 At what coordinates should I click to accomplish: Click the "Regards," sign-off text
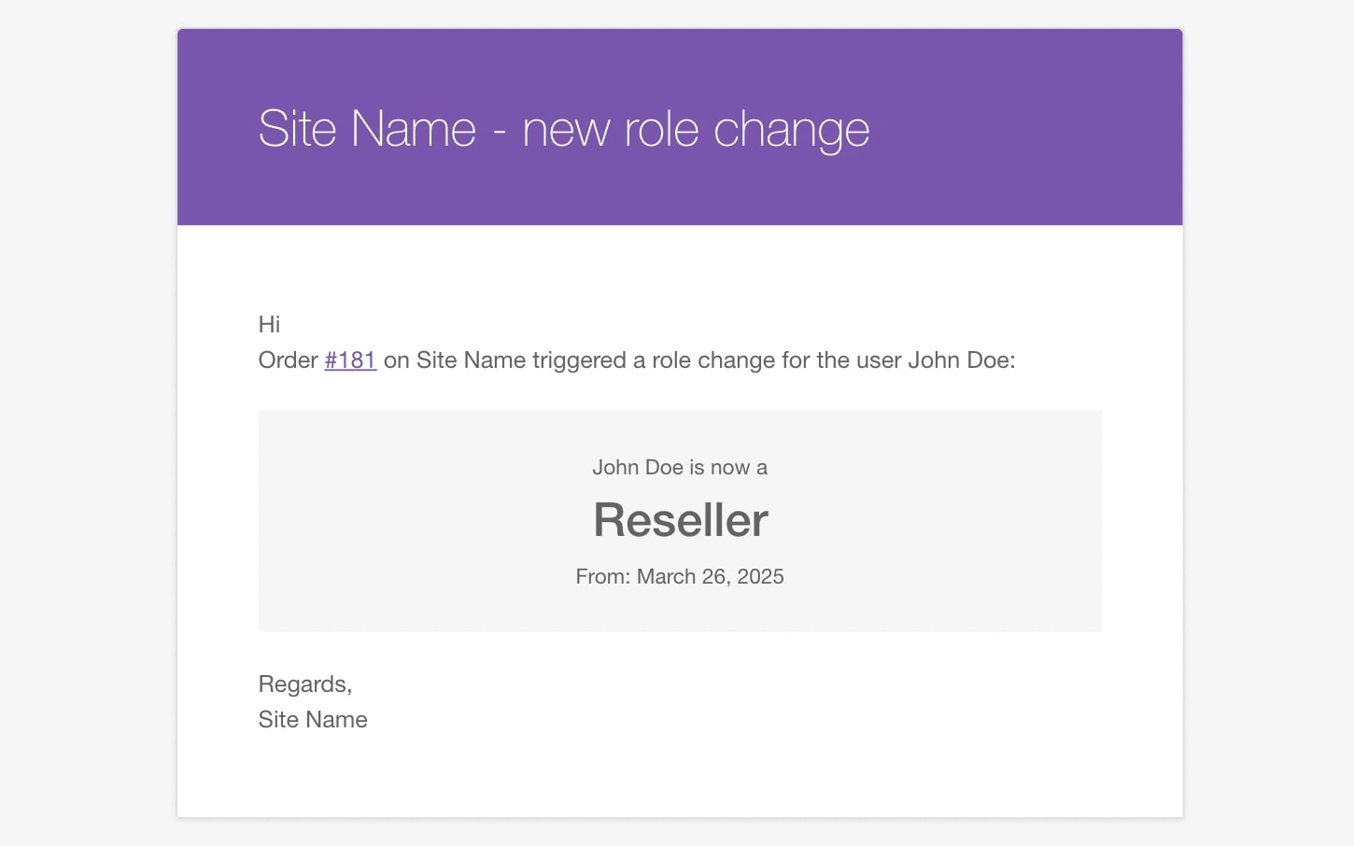[305, 684]
